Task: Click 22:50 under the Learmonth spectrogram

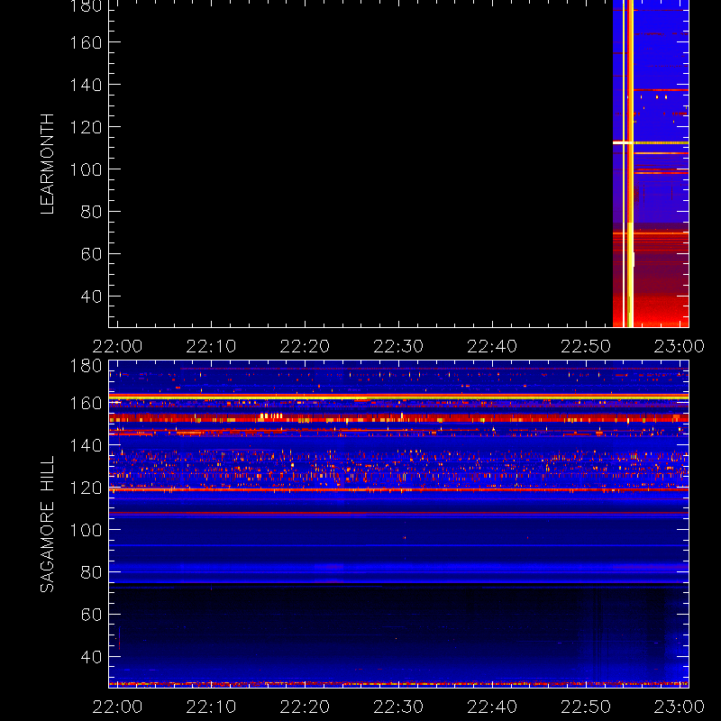Action: (x=586, y=346)
